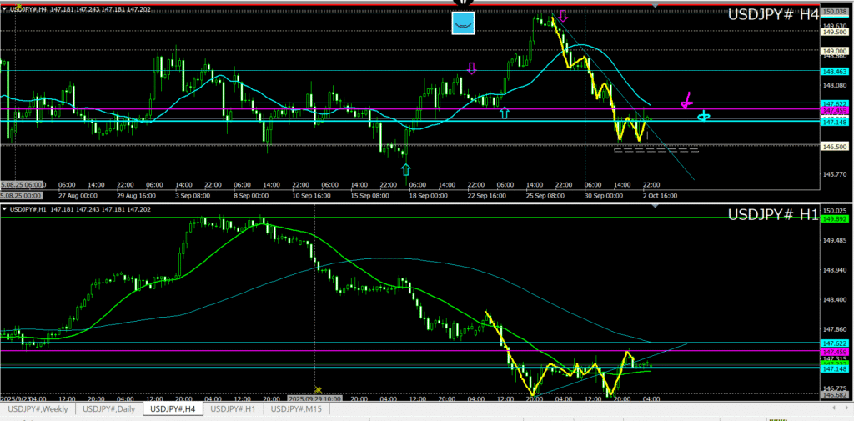Click the 150.038 price label on H4 axis
This screenshot has width=854, height=421.
[x=835, y=12]
